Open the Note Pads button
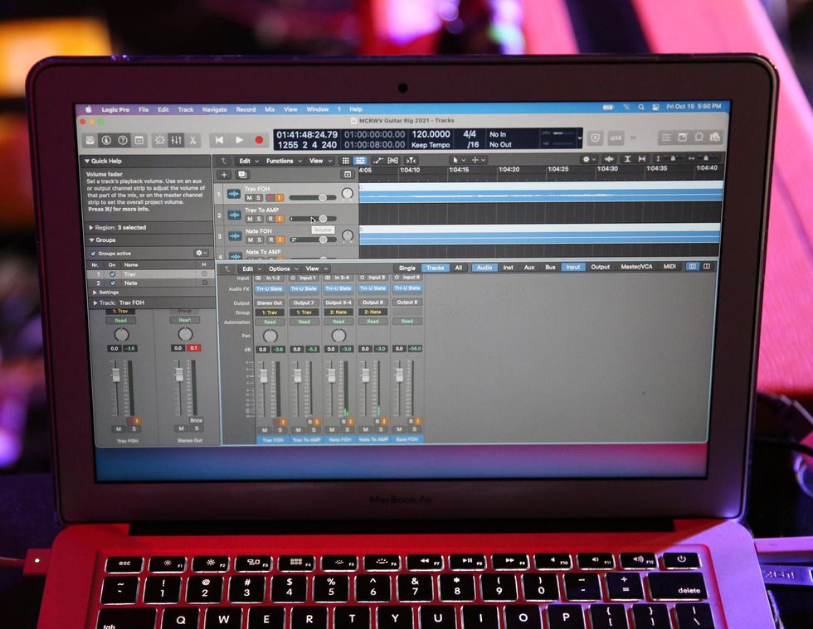This screenshot has width=813, height=629. pyautogui.click(x=683, y=138)
